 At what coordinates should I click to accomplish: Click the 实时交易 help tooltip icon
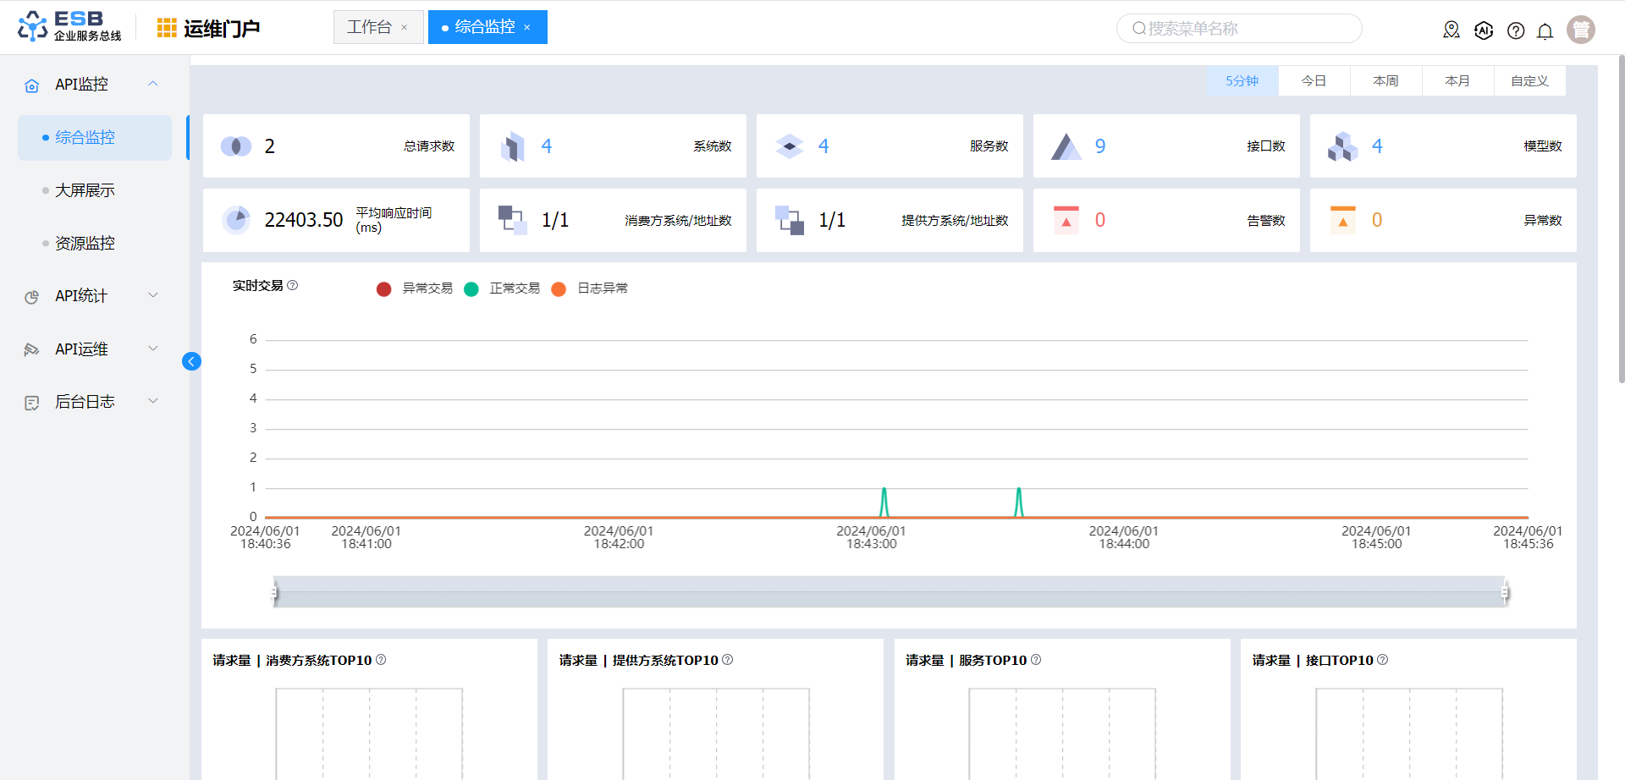293,286
